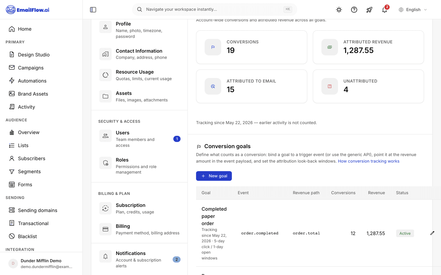Click the New goal button
Screen dimensions: 441x275
tap(214, 176)
